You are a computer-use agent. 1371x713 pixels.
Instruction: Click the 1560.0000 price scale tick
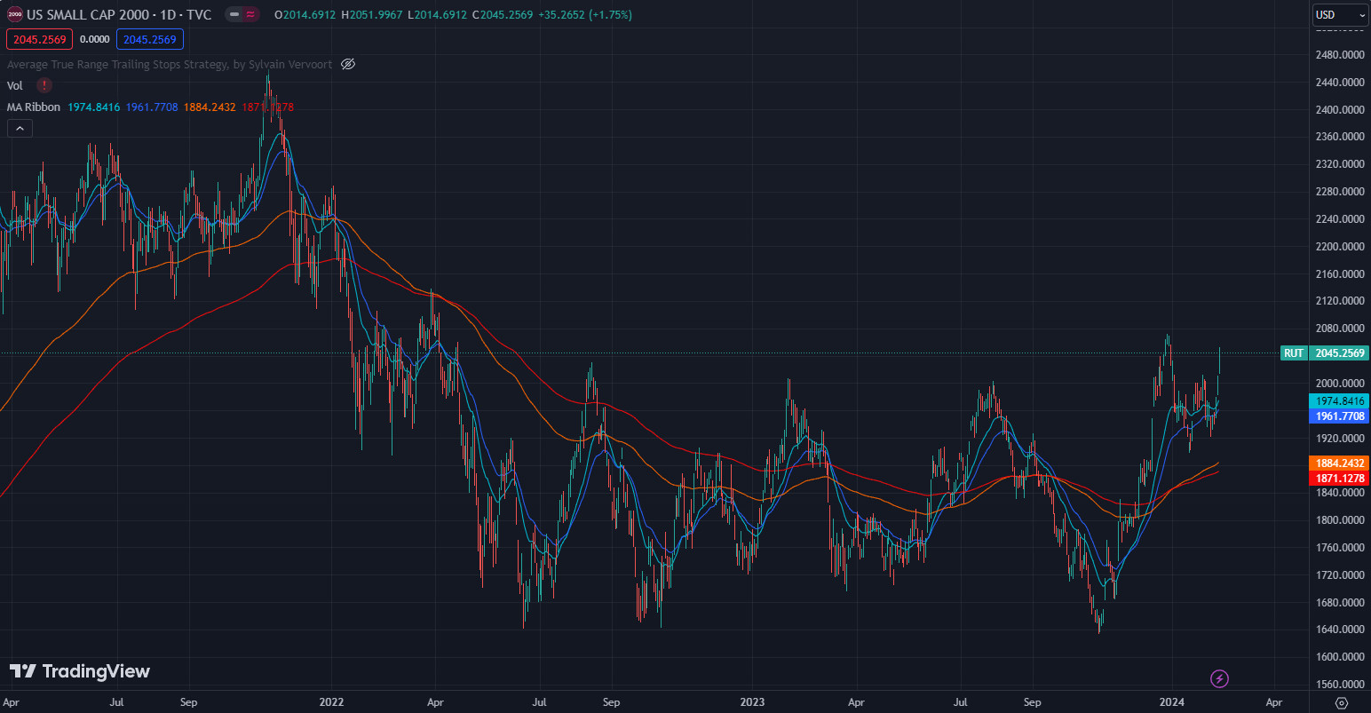pos(1340,684)
